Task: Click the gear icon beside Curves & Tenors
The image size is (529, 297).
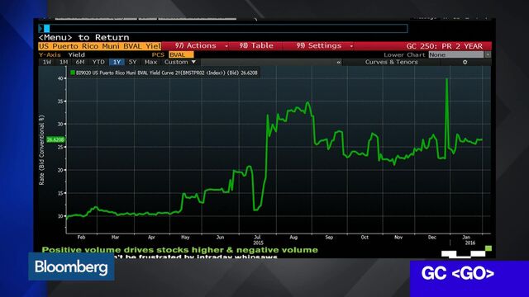Action: [465, 62]
